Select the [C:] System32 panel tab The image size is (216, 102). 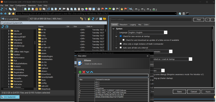coord(10,97)
